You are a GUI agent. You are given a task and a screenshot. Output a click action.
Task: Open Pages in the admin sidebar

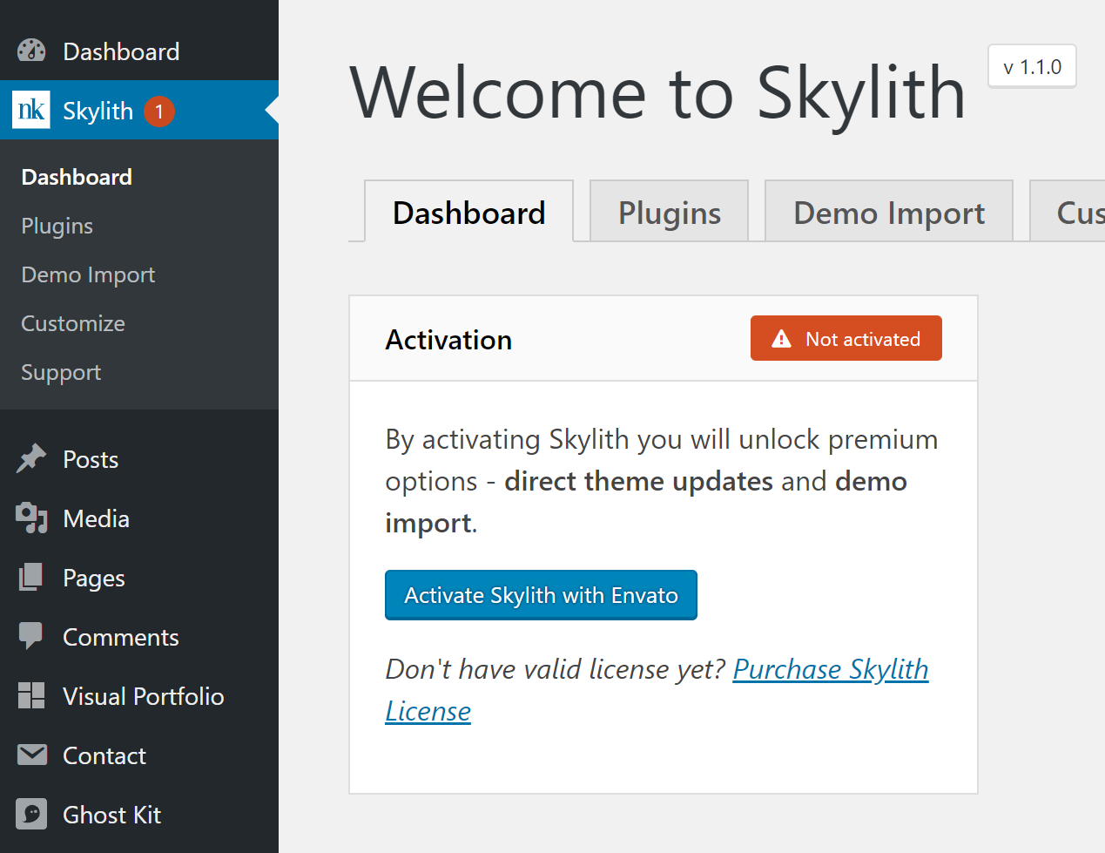[x=139, y=578]
